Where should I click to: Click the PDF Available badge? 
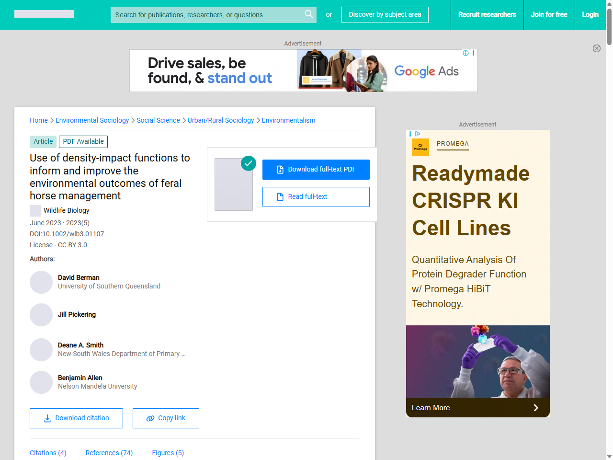(83, 142)
